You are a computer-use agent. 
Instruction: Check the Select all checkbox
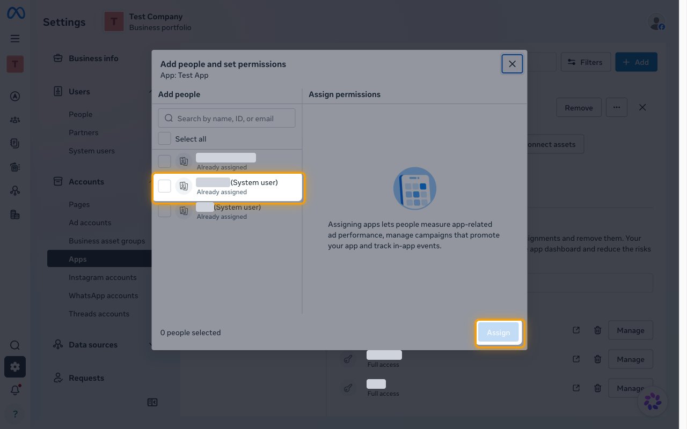click(165, 139)
